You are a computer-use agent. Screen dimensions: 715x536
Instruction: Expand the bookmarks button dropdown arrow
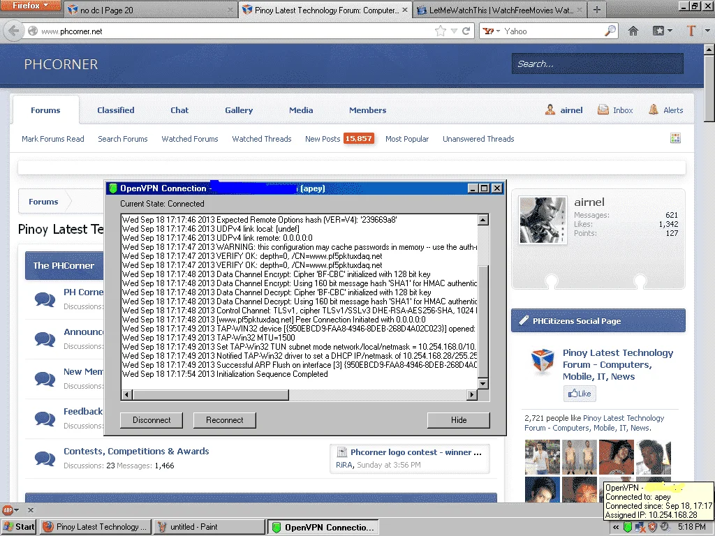tap(670, 31)
